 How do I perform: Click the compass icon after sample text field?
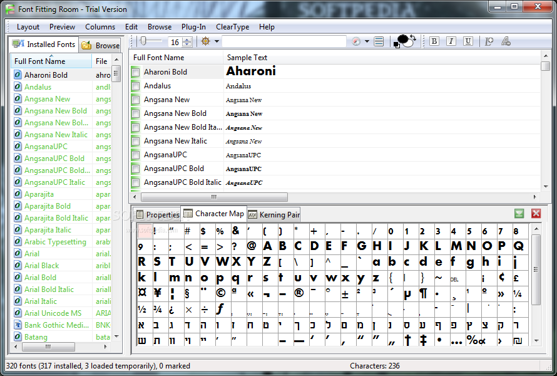pos(356,41)
